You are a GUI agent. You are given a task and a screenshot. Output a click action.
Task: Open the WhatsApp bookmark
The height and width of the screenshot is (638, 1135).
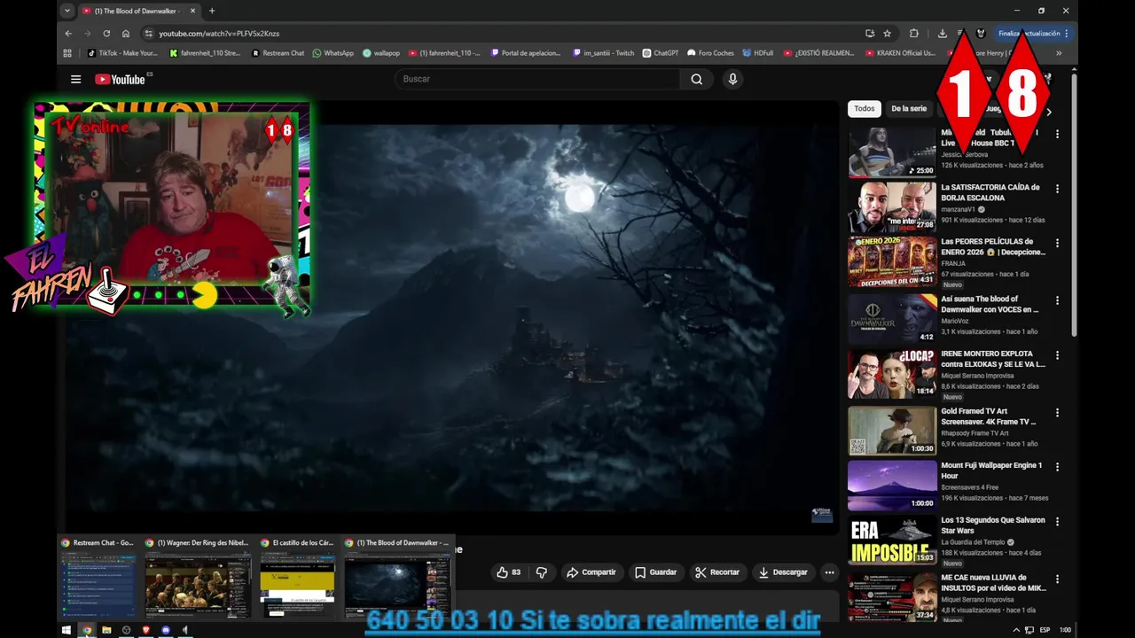pyautogui.click(x=333, y=53)
